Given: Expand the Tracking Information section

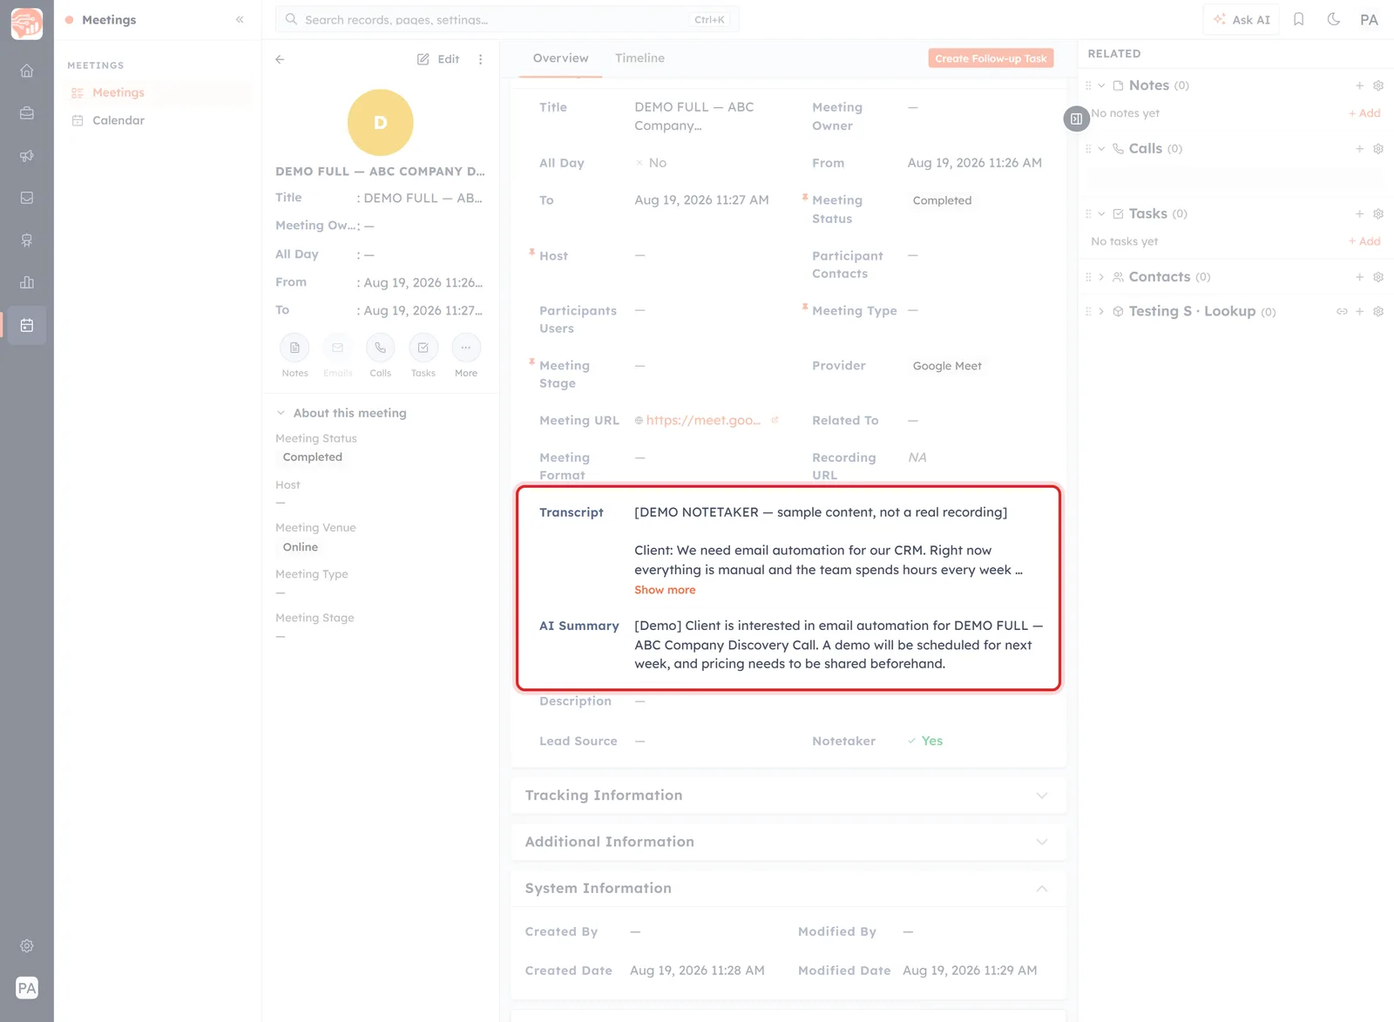Looking at the screenshot, I should click(1042, 795).
